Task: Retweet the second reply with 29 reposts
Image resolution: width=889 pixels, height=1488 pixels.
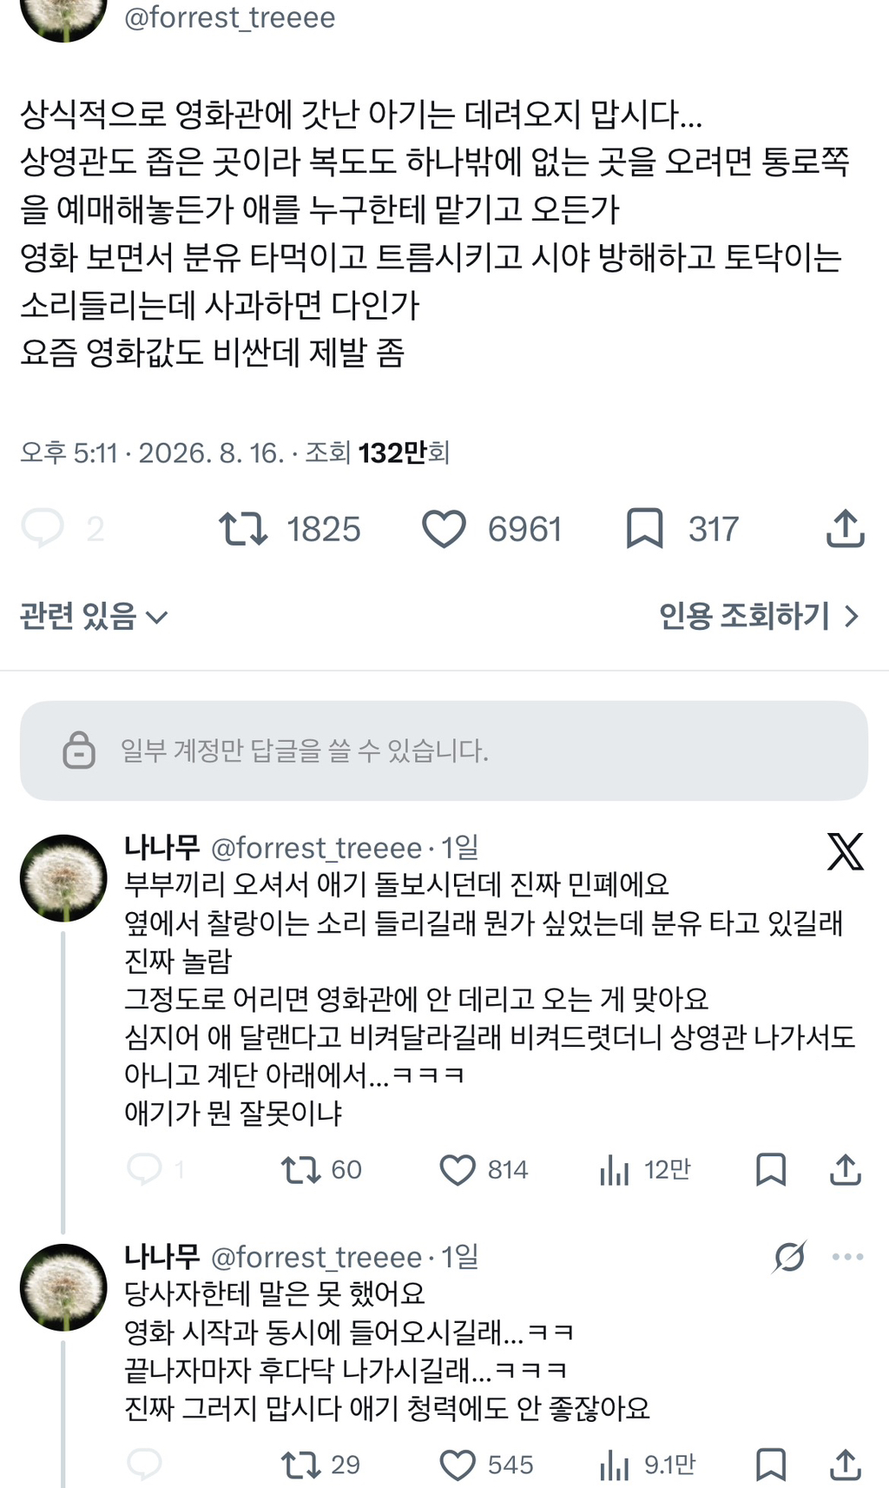Action: [301, 1465]
